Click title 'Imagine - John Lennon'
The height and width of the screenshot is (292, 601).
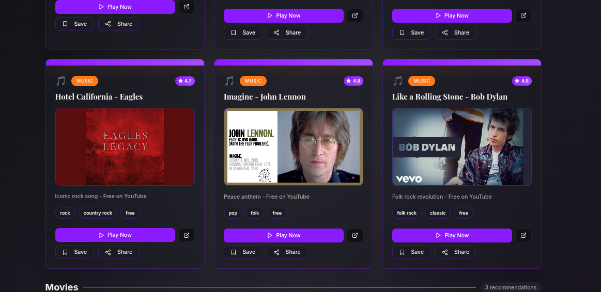coord(265,97)
